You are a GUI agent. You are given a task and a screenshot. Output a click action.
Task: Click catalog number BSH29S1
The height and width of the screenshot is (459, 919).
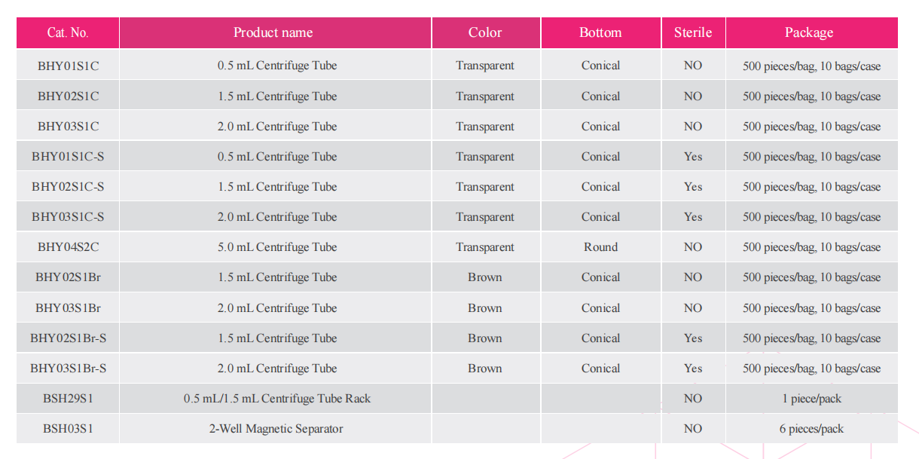68,399
